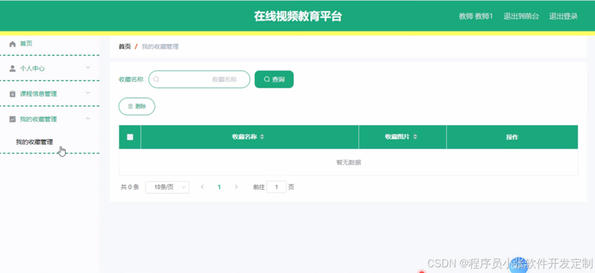Click the person icon beside 个人中心
595x273 pixels.
[13, 69]
